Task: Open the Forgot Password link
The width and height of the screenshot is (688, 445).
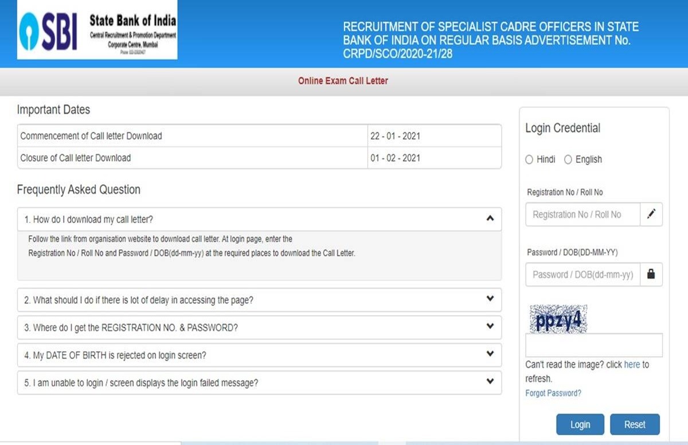Action: point(553,393)
